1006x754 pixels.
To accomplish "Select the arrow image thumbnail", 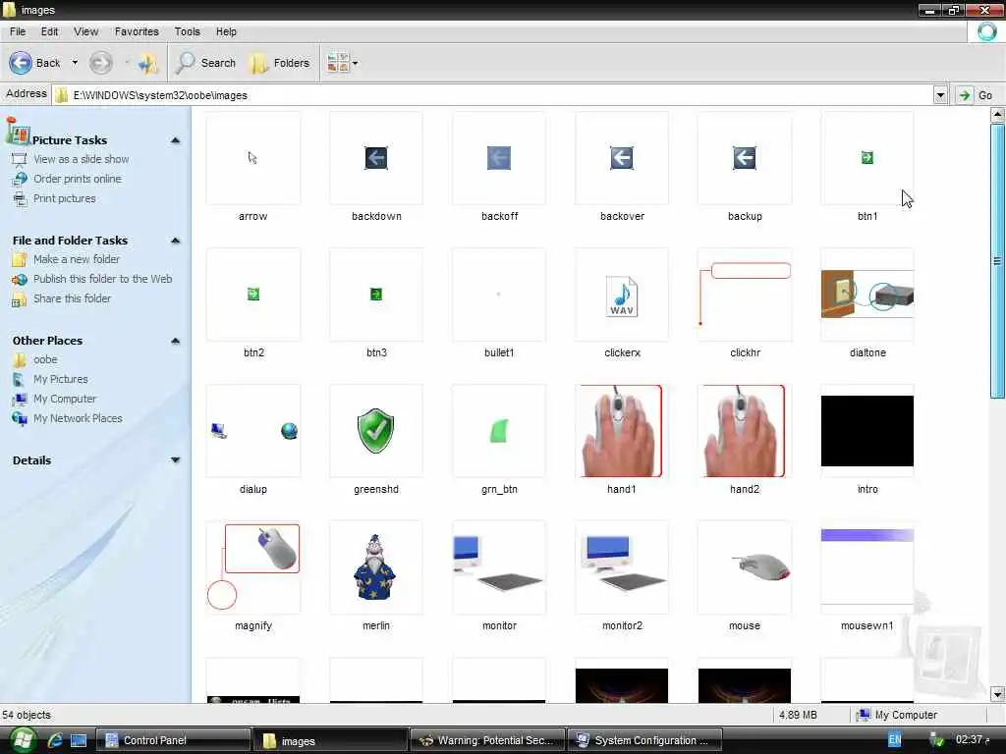I will pos(253,158).
